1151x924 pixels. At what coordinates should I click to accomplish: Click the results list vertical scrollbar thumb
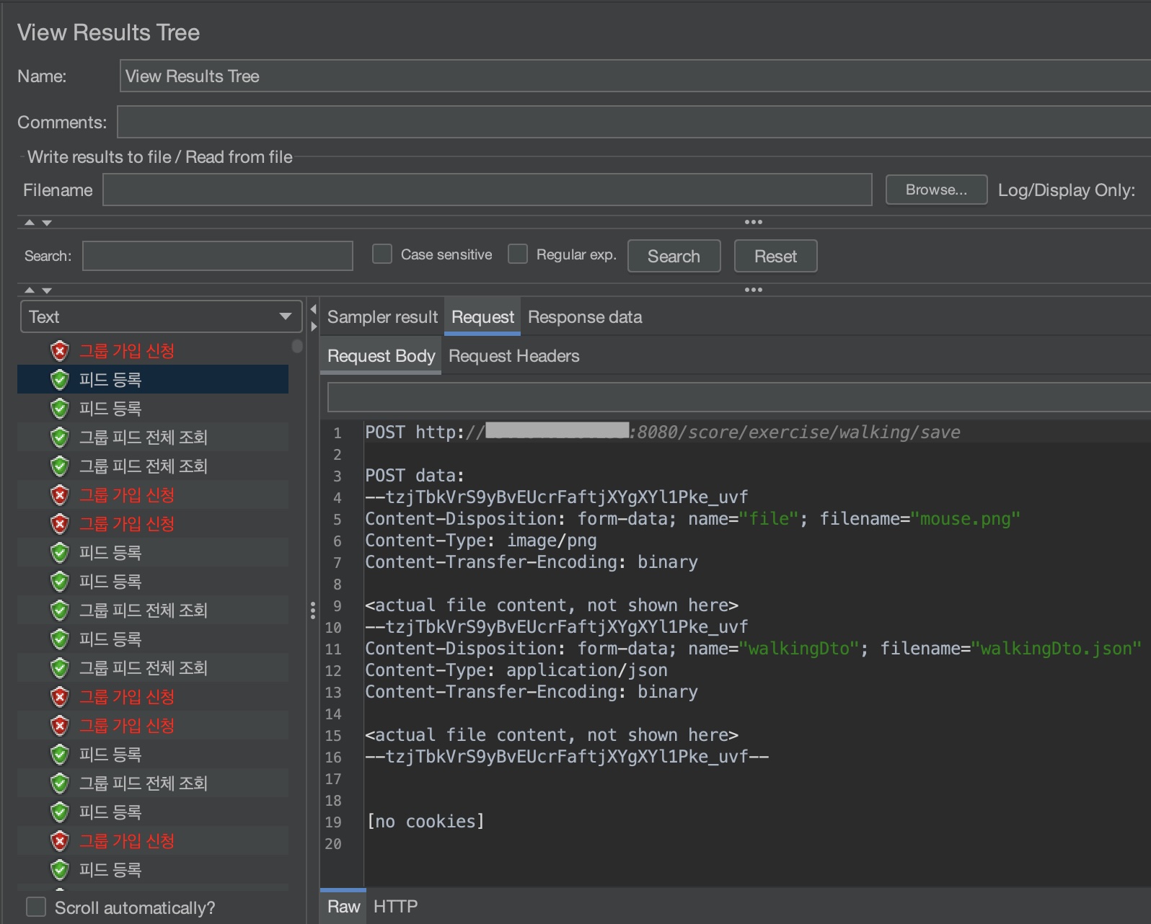[297, 346]
